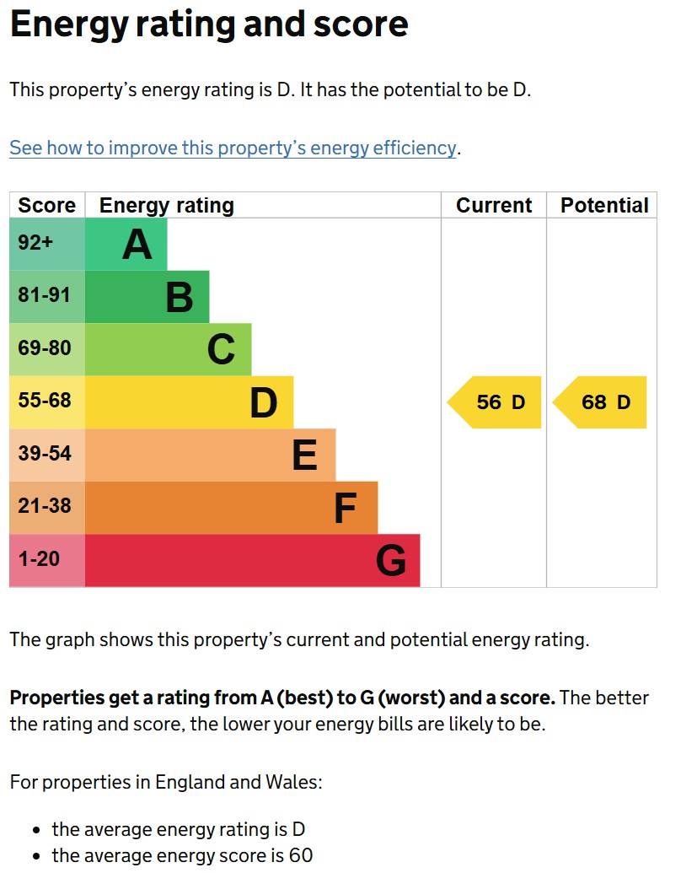Select the yellow D rating bar

189,402
